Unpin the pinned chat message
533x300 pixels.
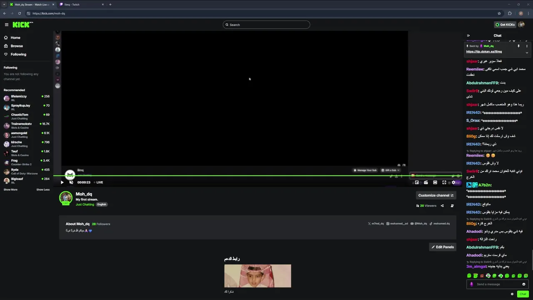pos(518,46)
